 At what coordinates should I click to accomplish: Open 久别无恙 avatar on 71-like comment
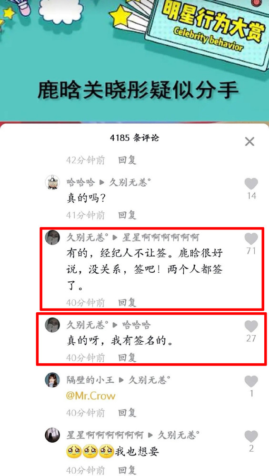[52, 238]
